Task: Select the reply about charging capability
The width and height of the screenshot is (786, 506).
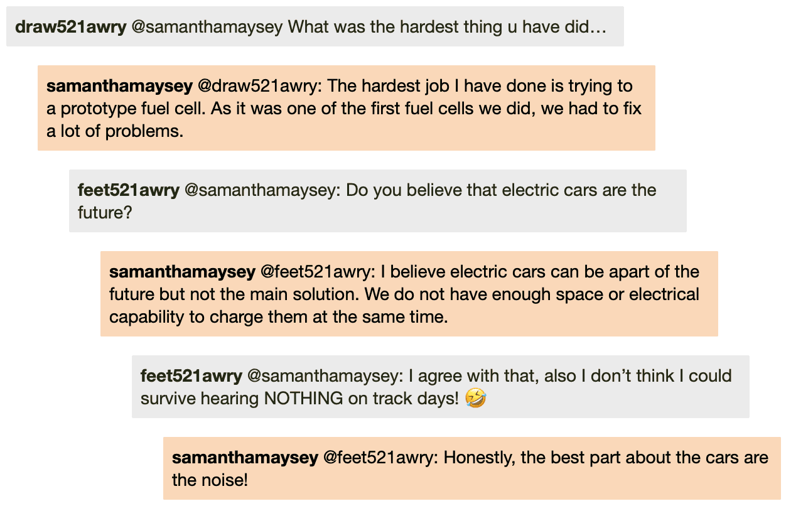Action: coord(409,294)
